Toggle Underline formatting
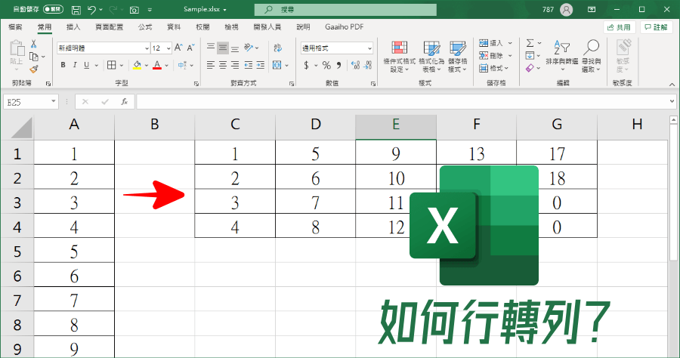 point(86,65)
